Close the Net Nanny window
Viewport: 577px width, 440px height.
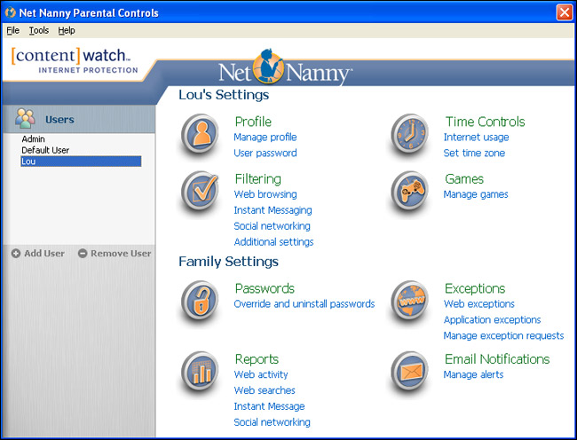pos(564,12)
